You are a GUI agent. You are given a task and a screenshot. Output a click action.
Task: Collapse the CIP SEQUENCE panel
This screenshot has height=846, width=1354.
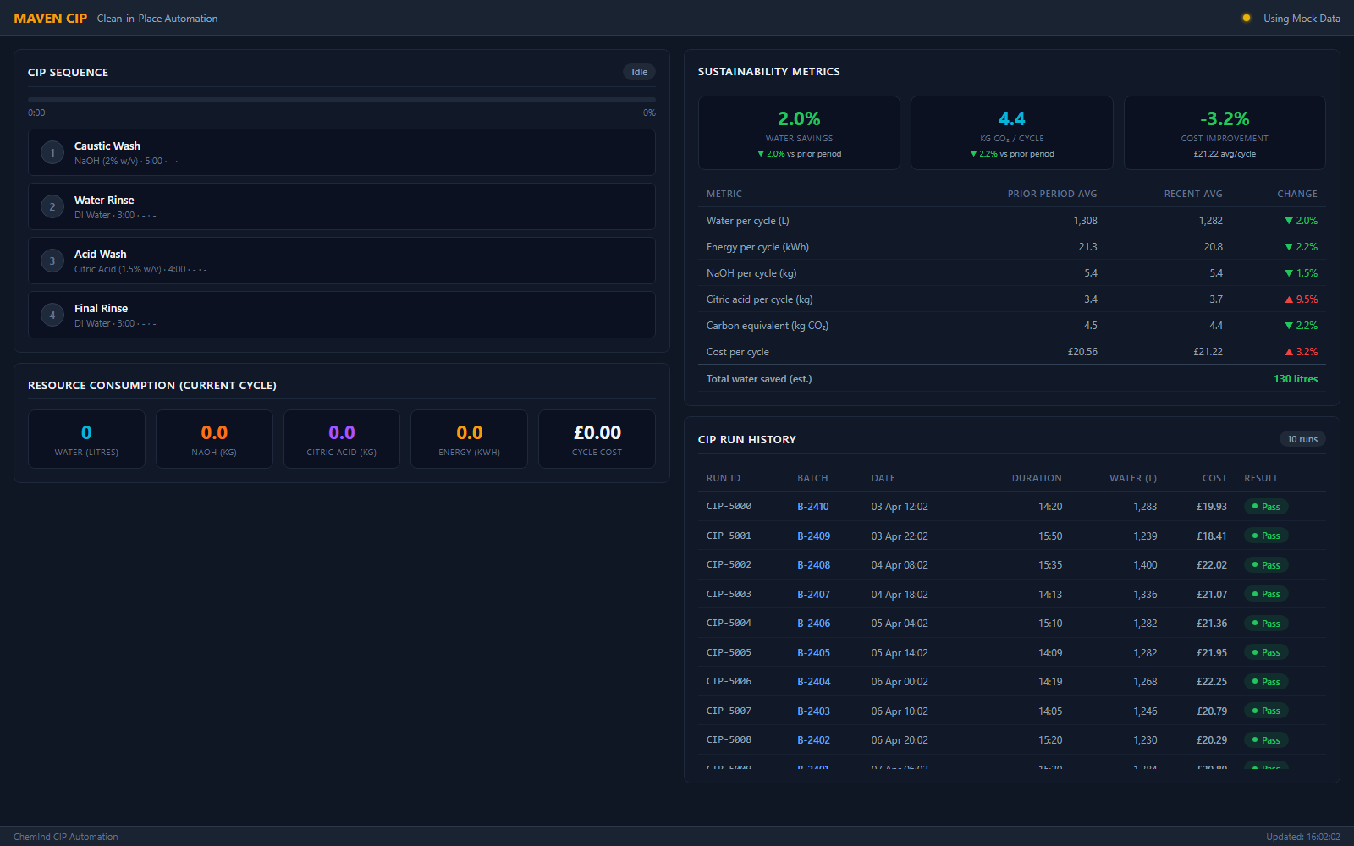pyautogui.click(x=68, y=72)
